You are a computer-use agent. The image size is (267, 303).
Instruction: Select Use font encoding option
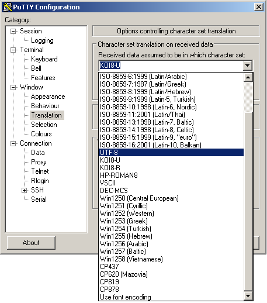171,297
